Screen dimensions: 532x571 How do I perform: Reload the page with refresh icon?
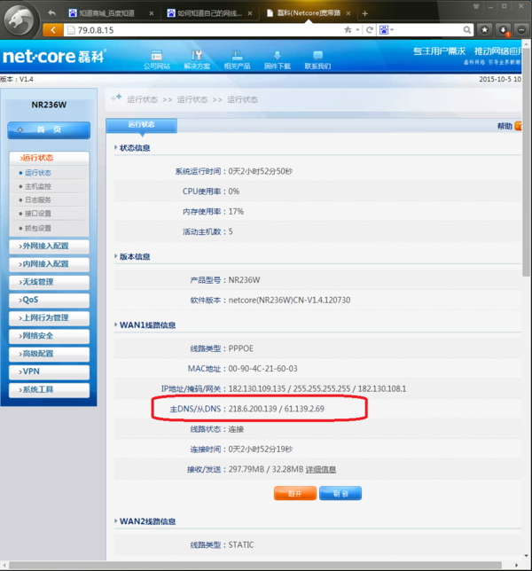(369, 30)
